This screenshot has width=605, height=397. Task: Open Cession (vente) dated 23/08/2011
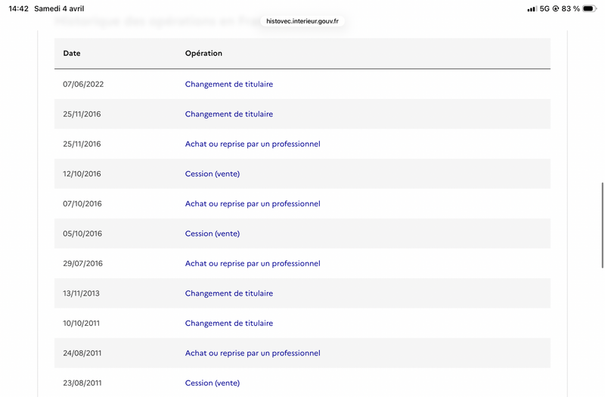tap(212, 383)
